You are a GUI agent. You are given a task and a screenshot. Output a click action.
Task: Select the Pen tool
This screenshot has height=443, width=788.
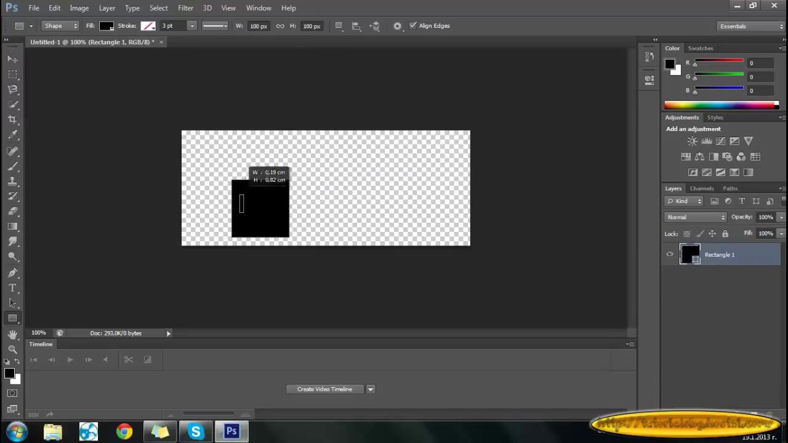12,273
